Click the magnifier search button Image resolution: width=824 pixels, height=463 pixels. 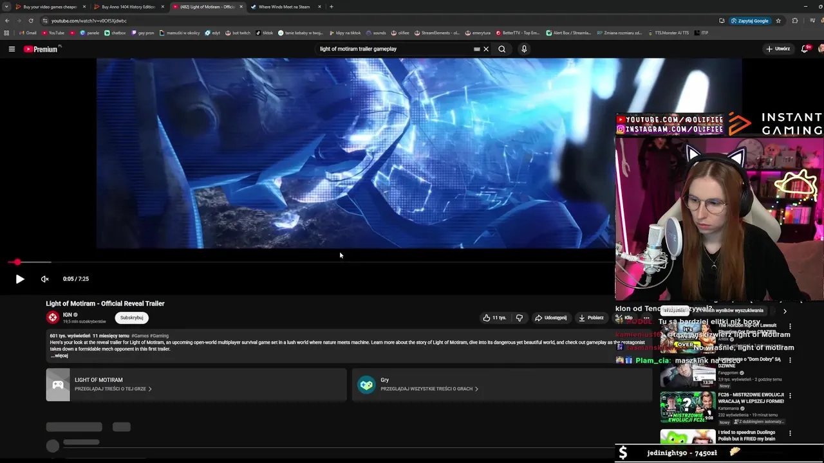point(501,49)
